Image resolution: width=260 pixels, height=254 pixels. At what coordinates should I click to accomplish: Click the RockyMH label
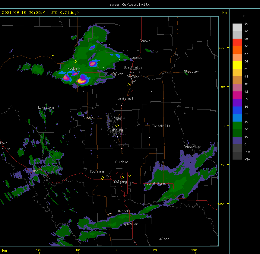click(x=74, y=68)
